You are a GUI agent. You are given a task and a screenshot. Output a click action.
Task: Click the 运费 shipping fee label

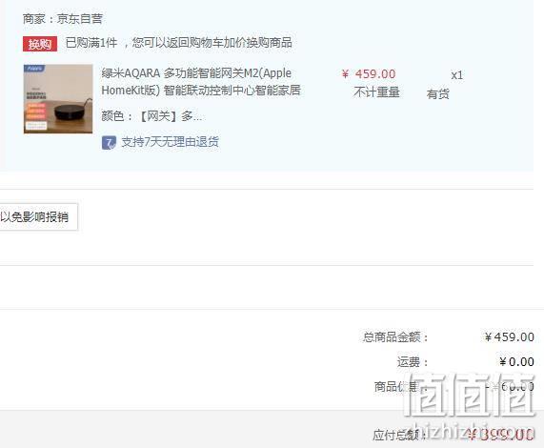coord(413,362)
